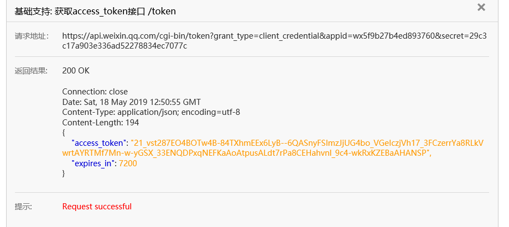
Task: Click the 请求地址 label
Action: tap(32, 36)
